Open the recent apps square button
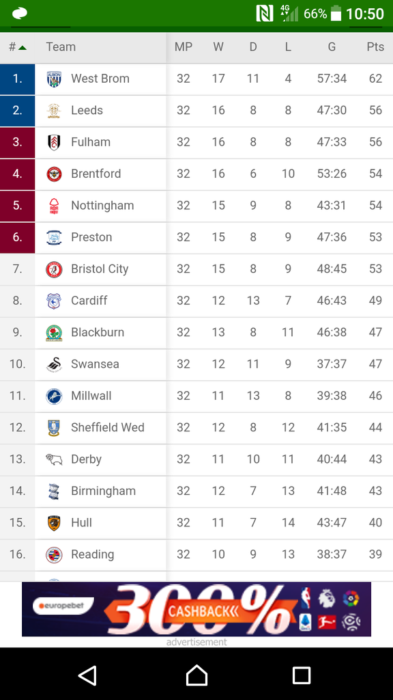The image size is (393, 700). (301, 675)
